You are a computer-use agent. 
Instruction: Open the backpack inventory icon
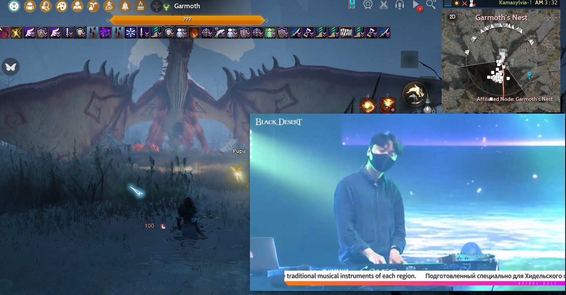(x=30, y=6)
